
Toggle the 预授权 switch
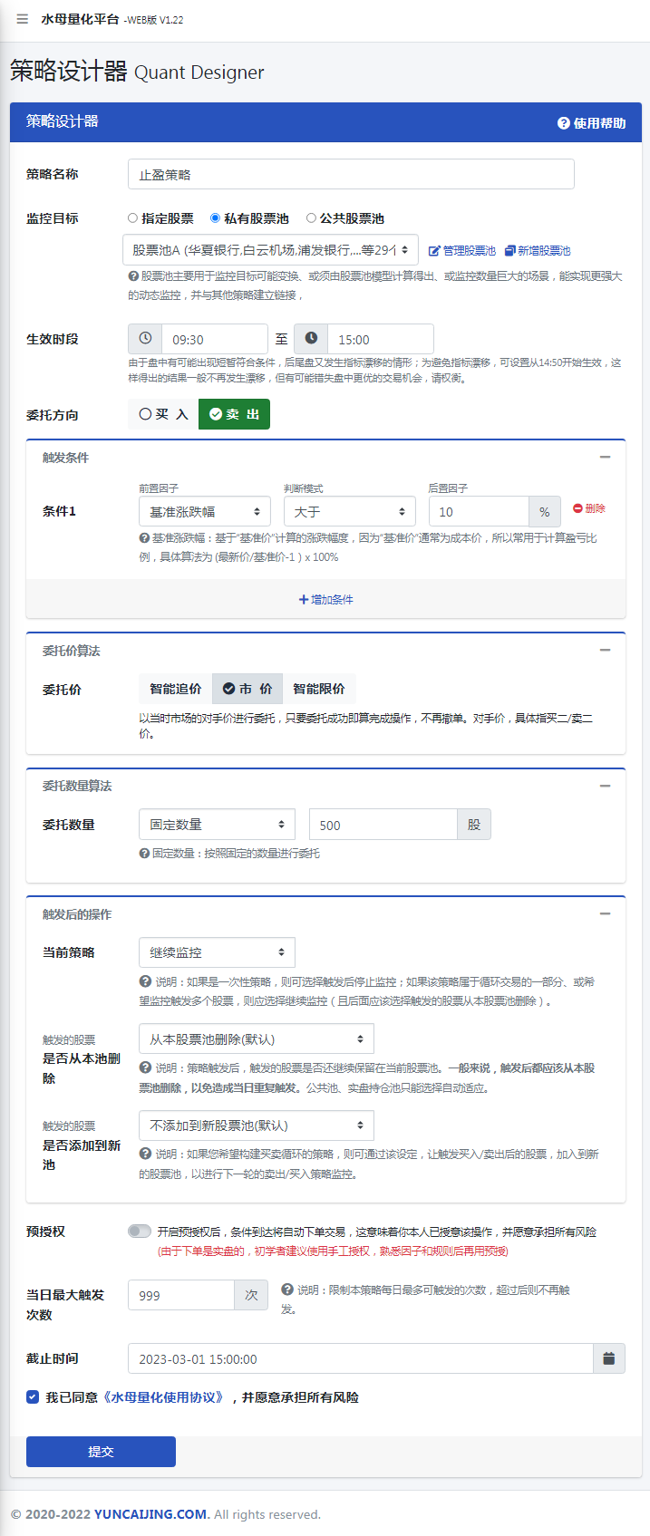point(140,1231)
